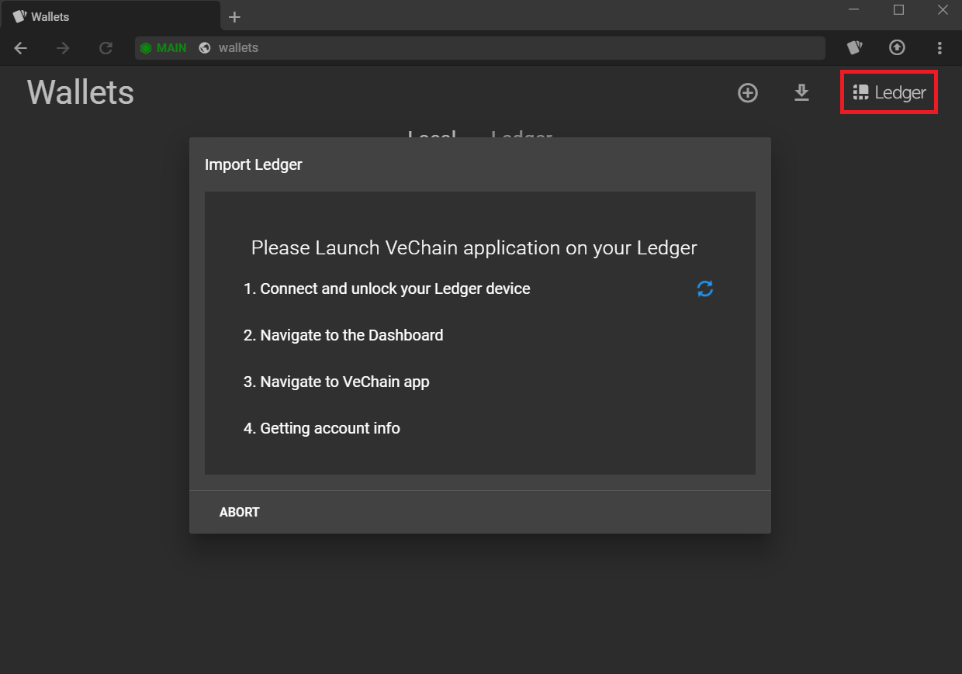Click the forward navigation arrow
Screen dimensions: 962x674
click(x=62, y=47)
